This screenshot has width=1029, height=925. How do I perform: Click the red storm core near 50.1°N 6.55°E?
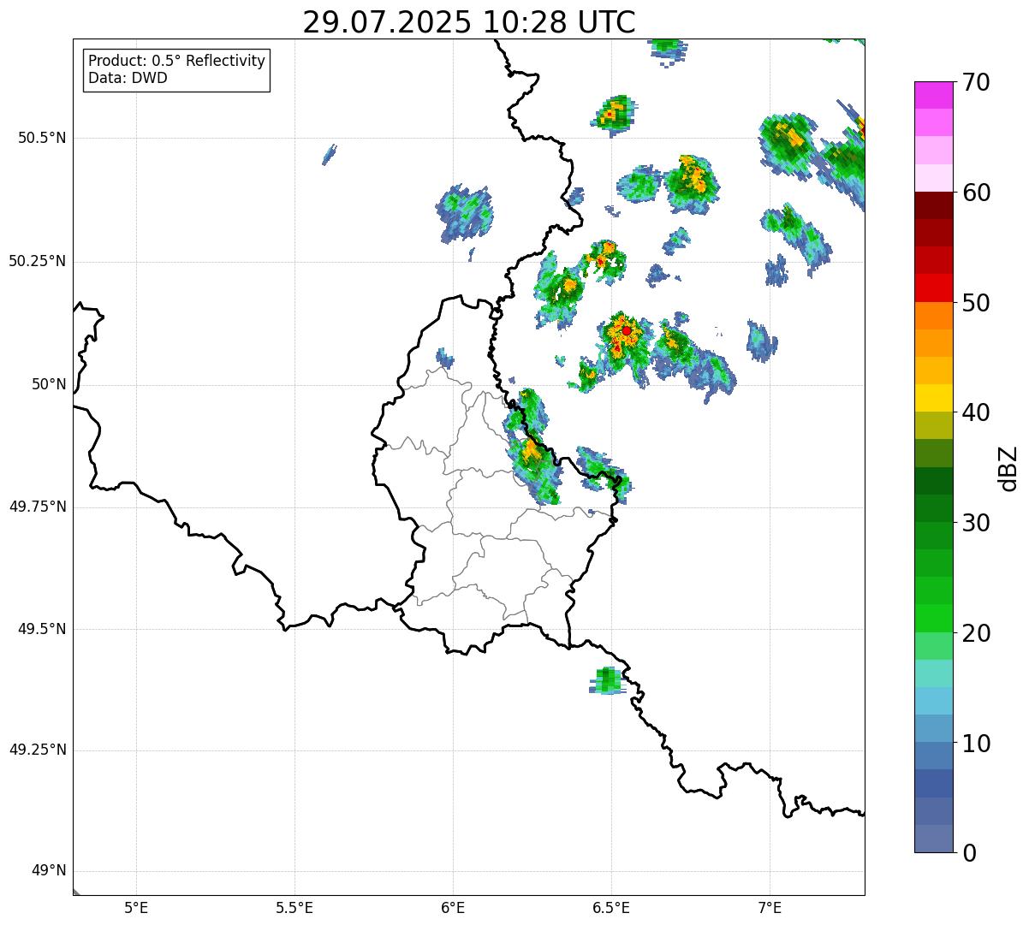(x=627, y=330)
